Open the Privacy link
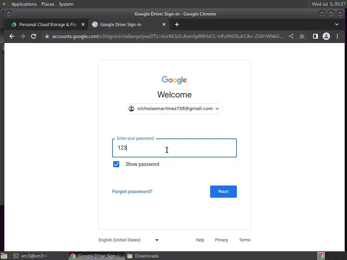Screen dimensions: 347x260 (221, 240)
